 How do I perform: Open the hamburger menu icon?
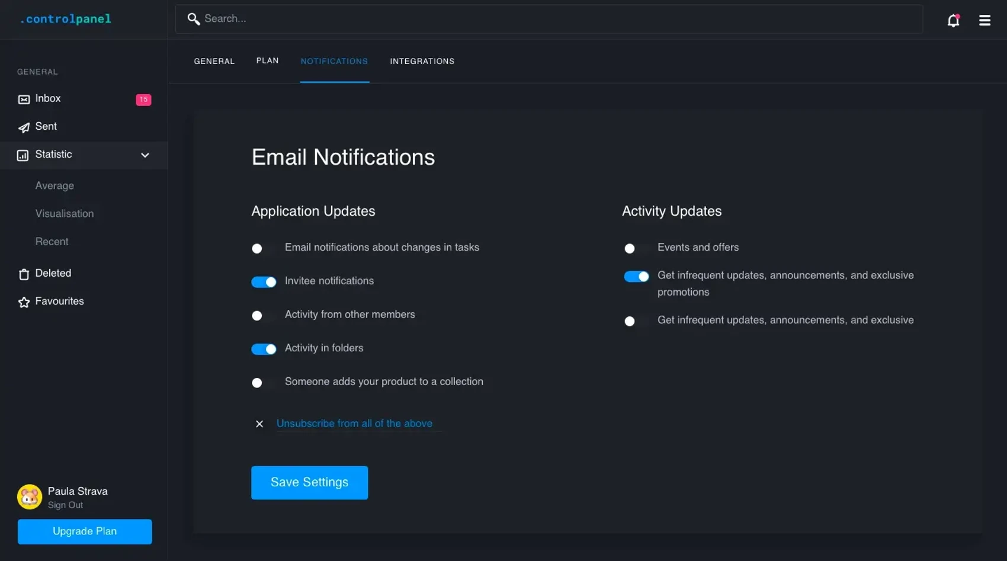pos(984,21)
